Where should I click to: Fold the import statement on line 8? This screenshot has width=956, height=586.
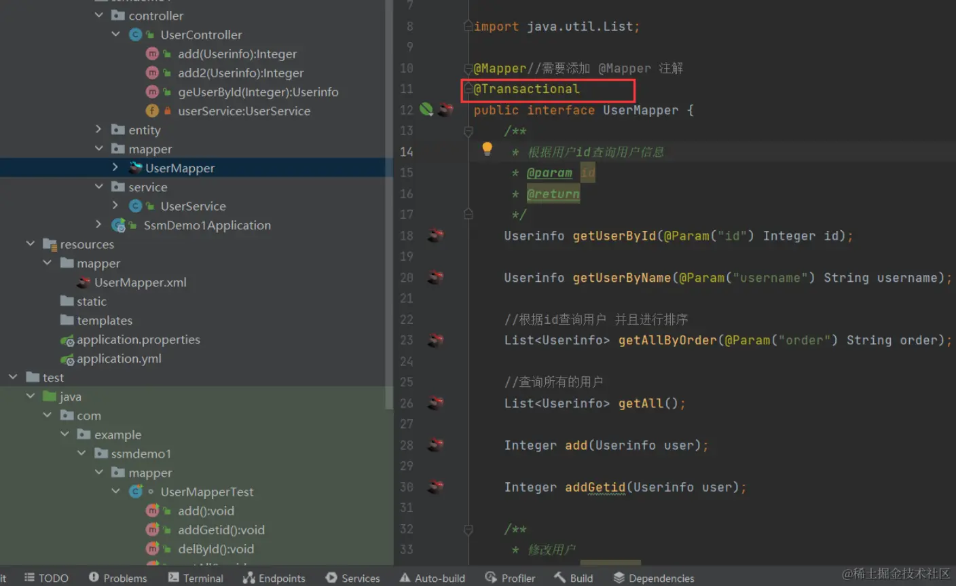point(468,26)
